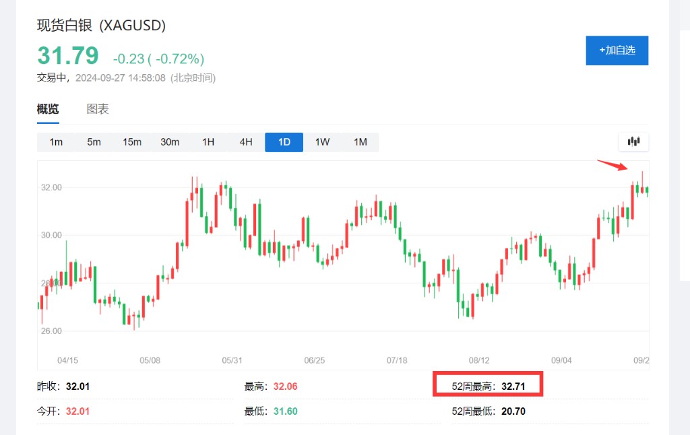This screenshot has width=690, height=435.
Task: Click the 现货白银 (XAGUSD) title
Action: [101, 26]
